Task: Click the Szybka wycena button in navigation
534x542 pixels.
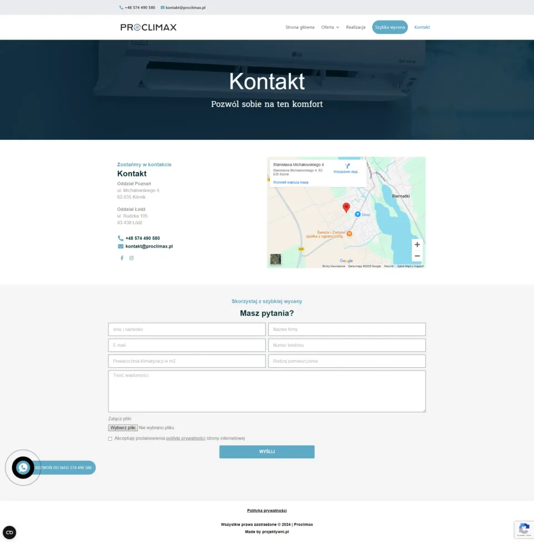Action: (389, 27)
